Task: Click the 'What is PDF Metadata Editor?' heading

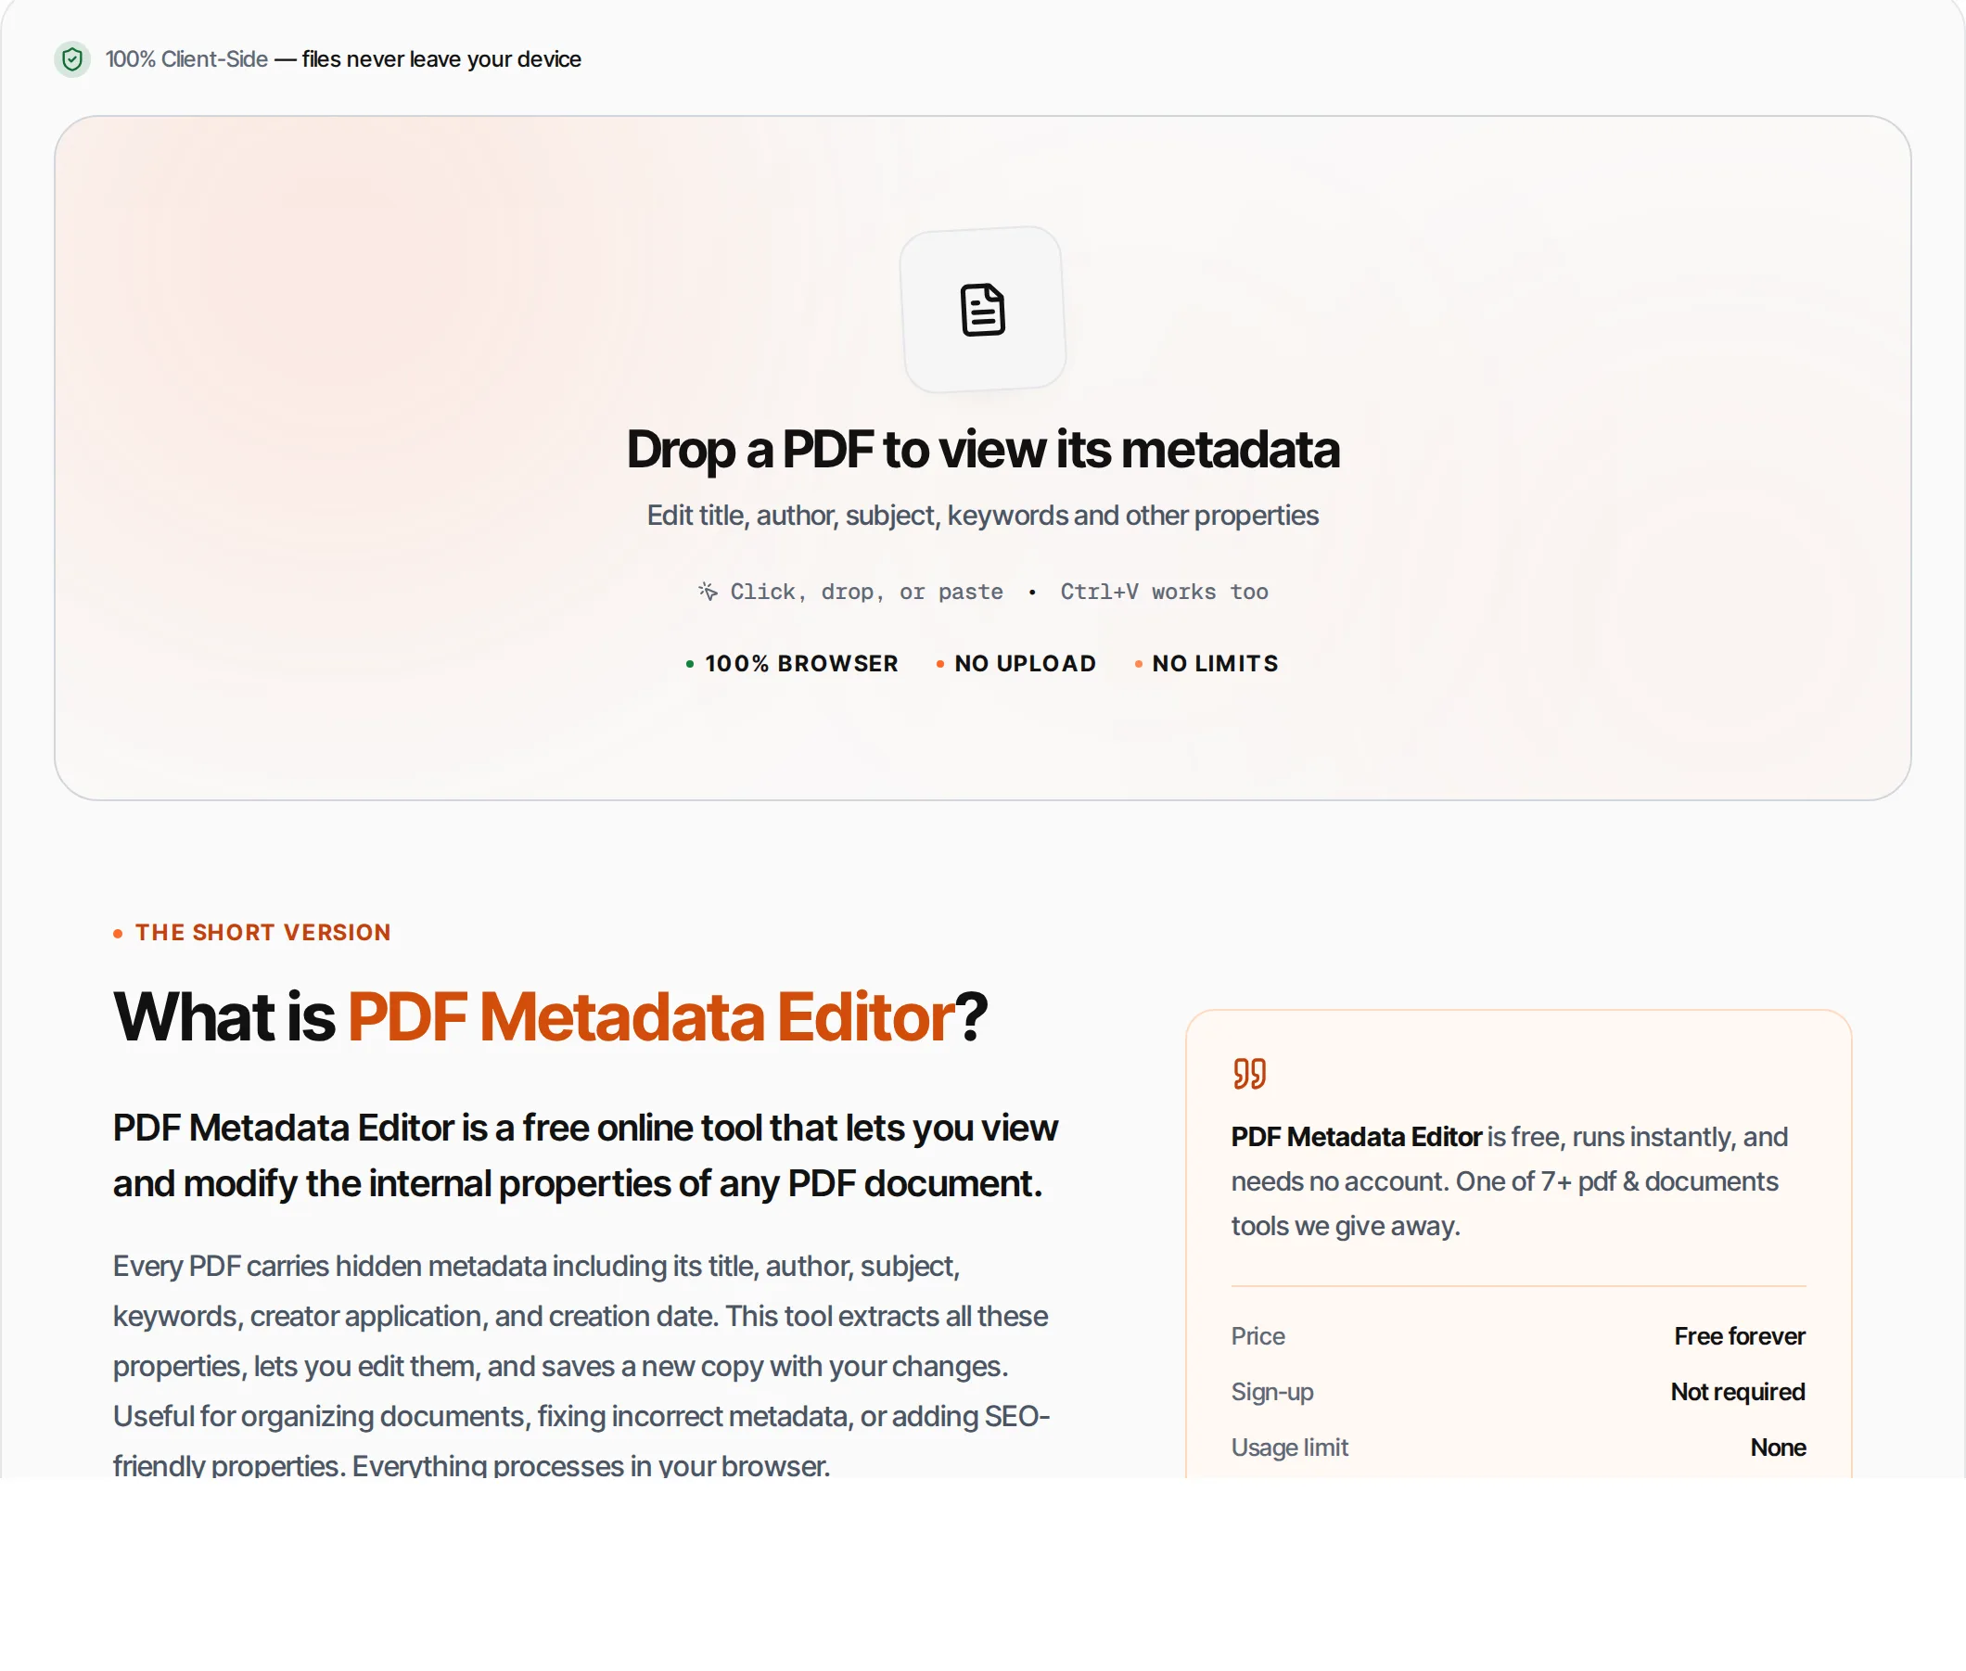Action: pos(550,1017)
